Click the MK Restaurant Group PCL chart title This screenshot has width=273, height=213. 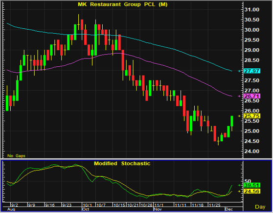pyautogui.click(x=123, y=4)
